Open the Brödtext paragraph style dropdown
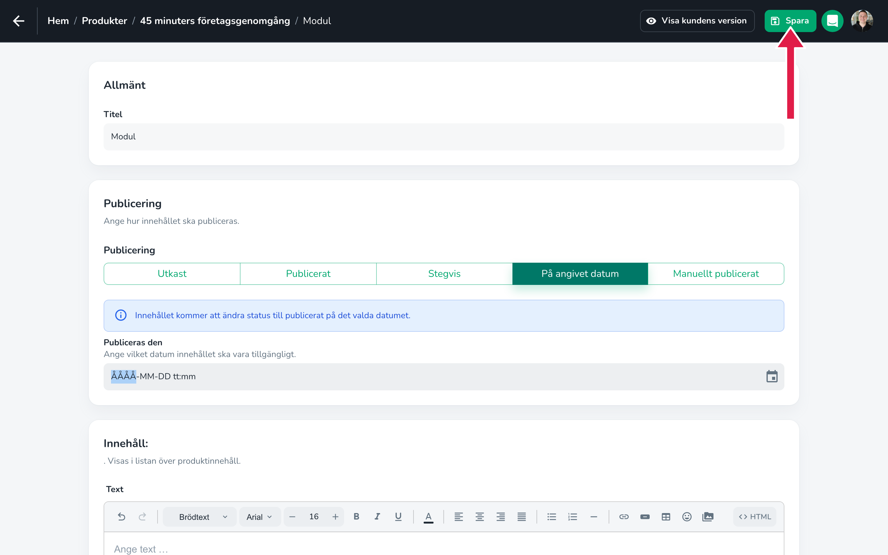Image resolution: width=888 pixels, height=555 pixels. coord(199,517)
